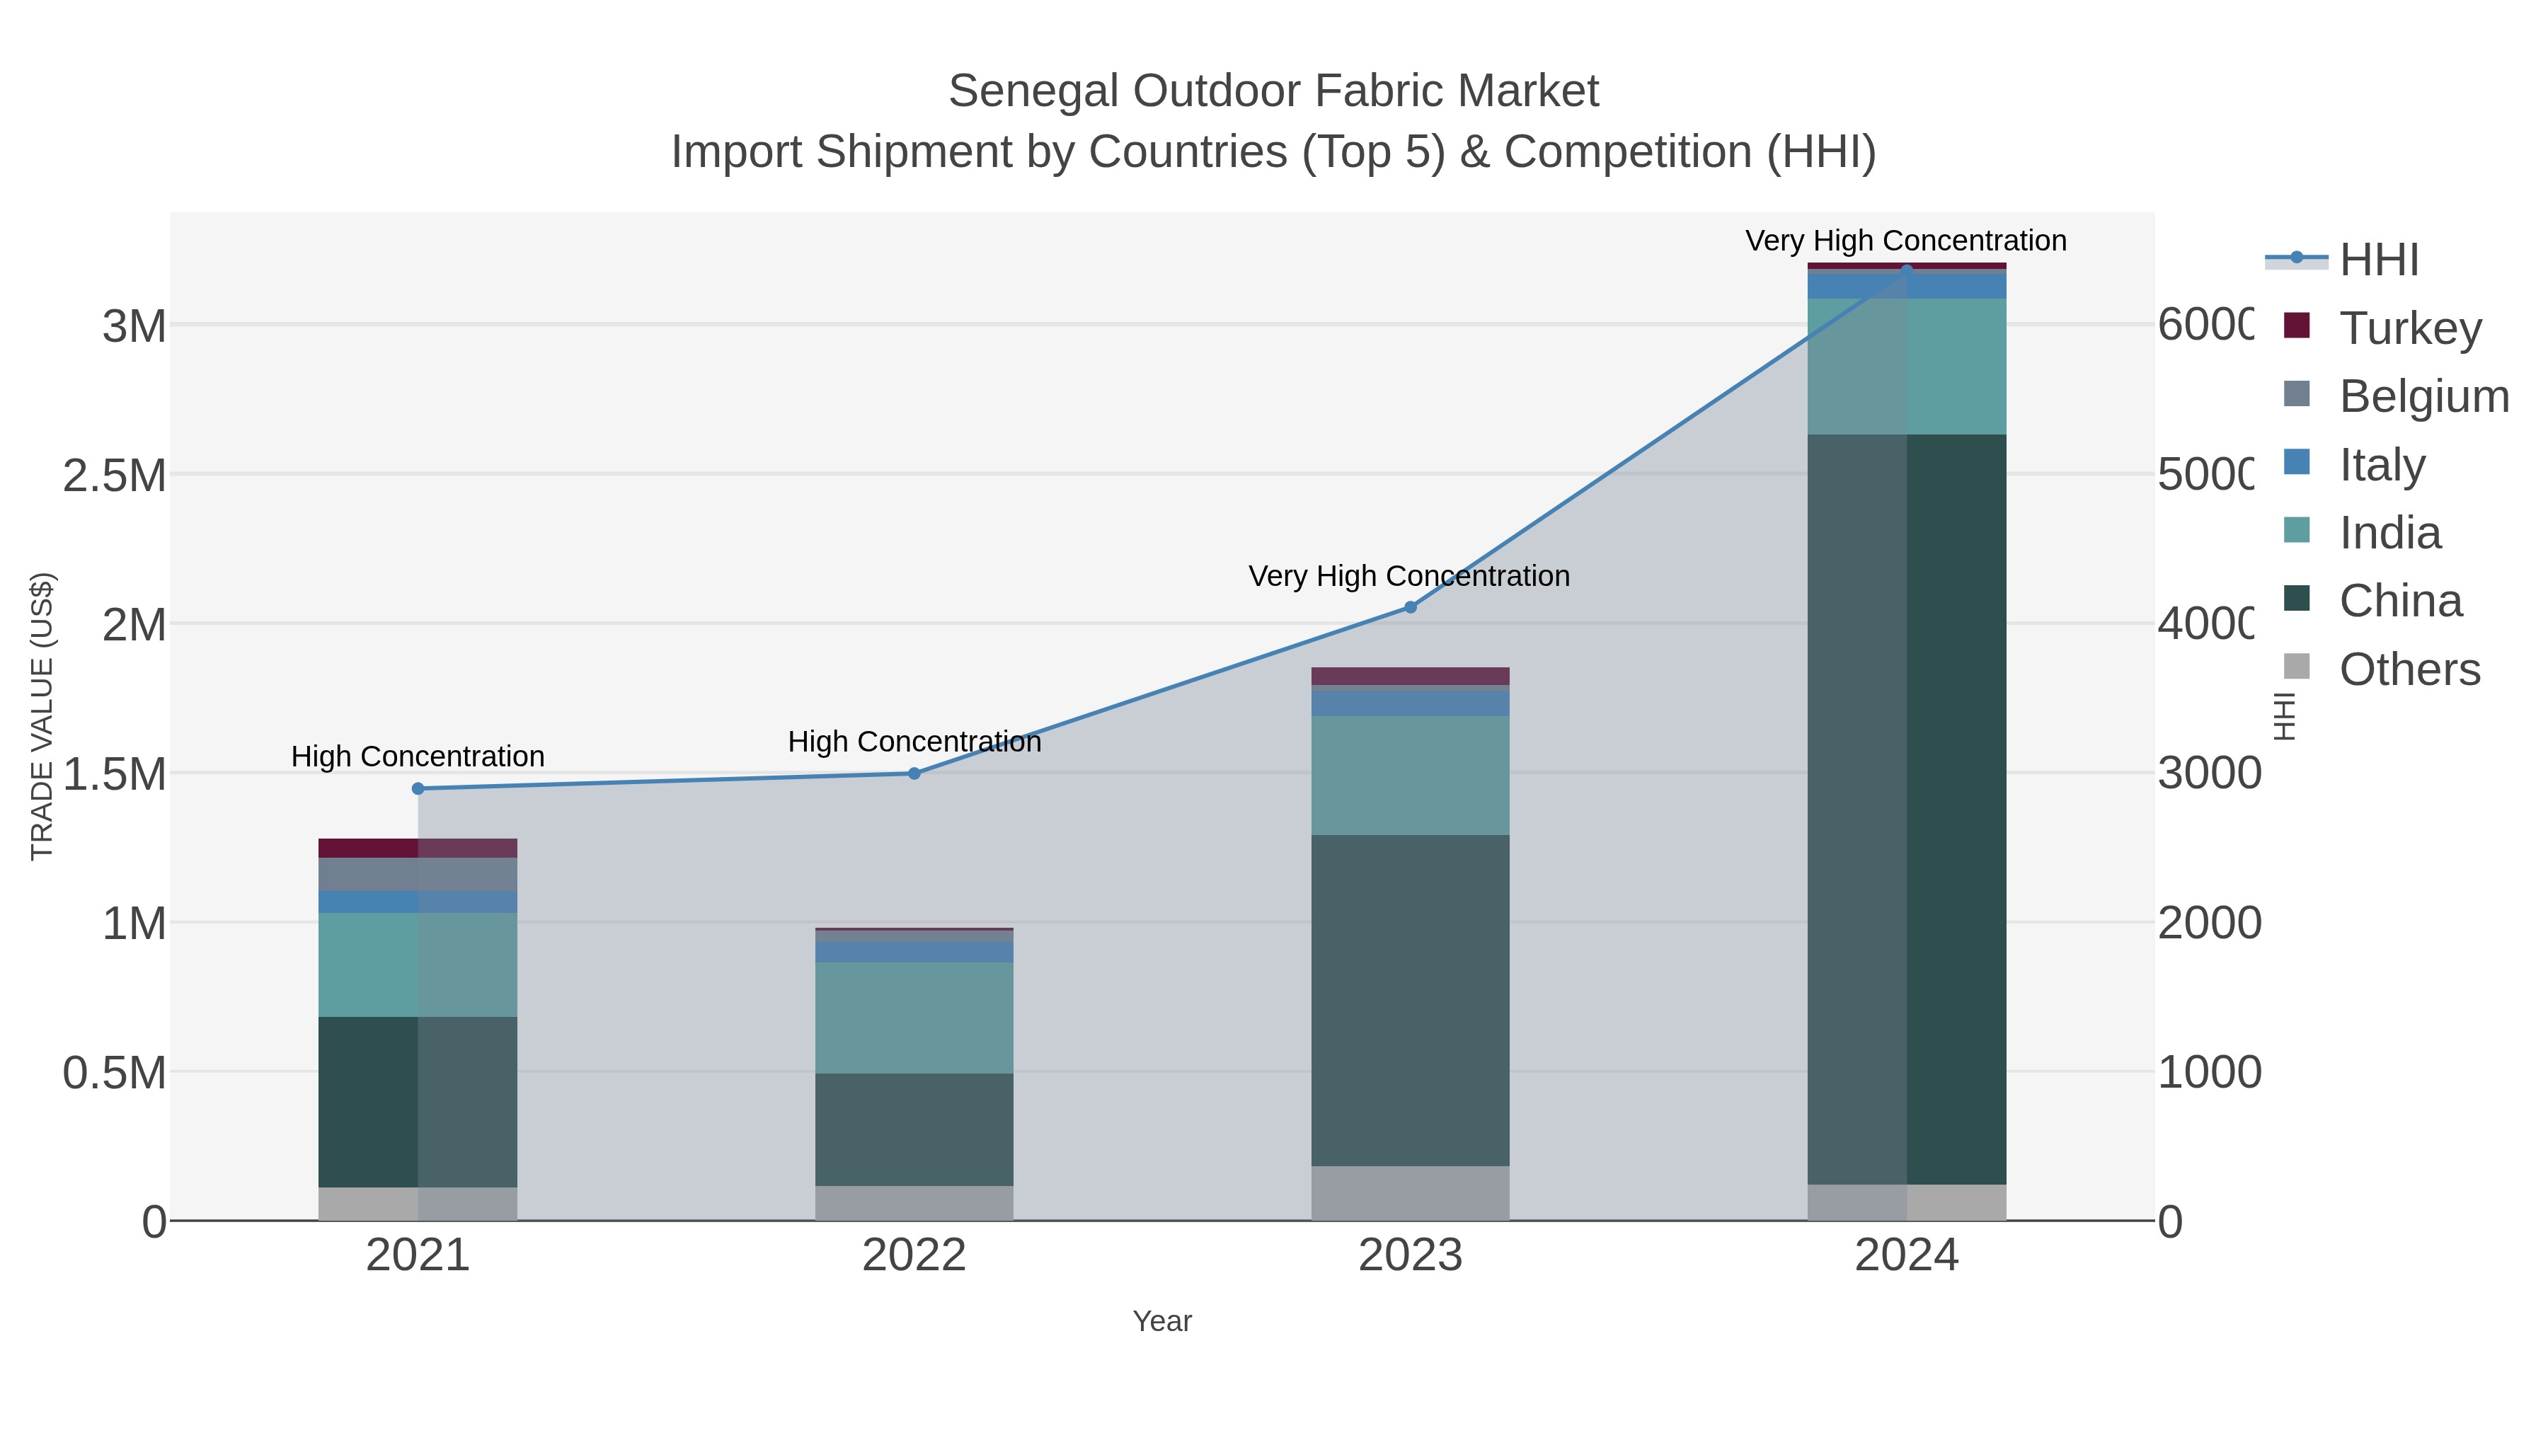
Task: Toggle the HHI legend entry
Action: [2342, 259]
